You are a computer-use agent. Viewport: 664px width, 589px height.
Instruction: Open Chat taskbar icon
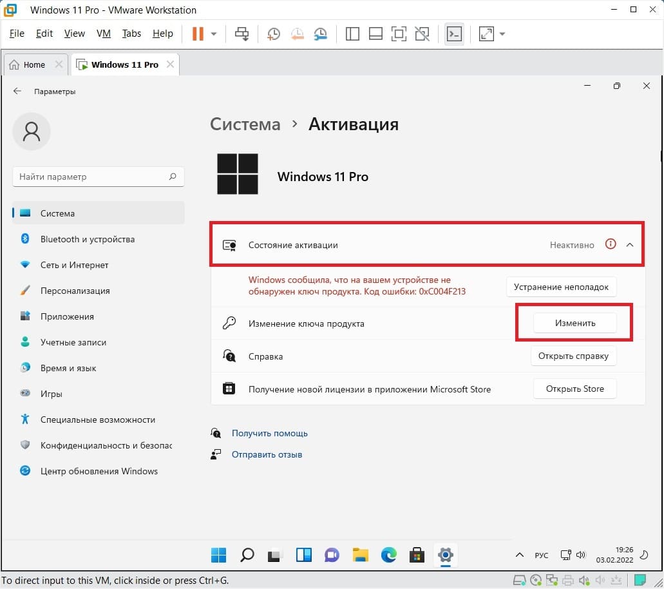[332, 555]
